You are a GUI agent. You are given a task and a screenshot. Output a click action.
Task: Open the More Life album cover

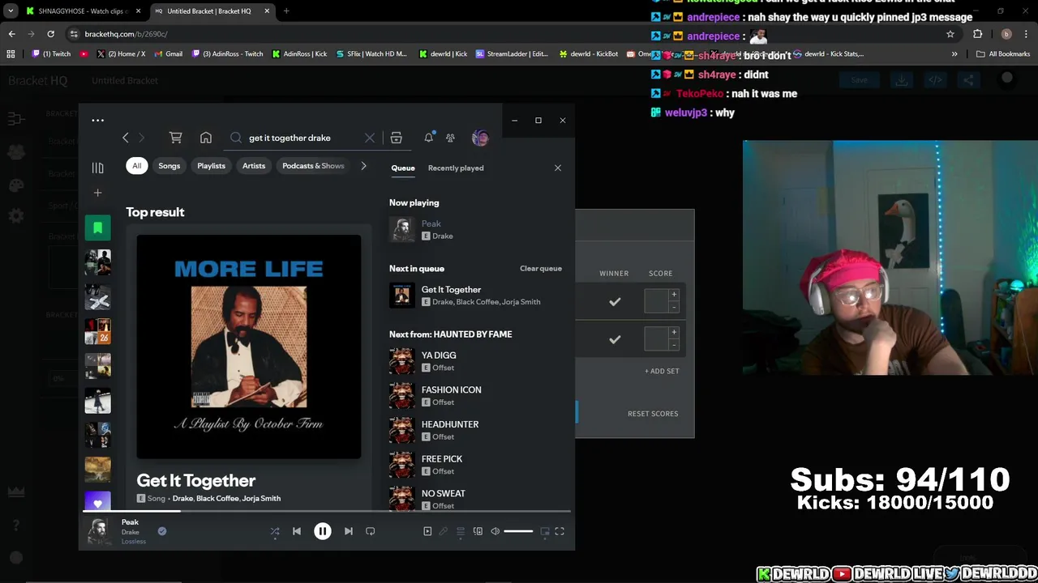pyautogui.click(x=249, y=347)
